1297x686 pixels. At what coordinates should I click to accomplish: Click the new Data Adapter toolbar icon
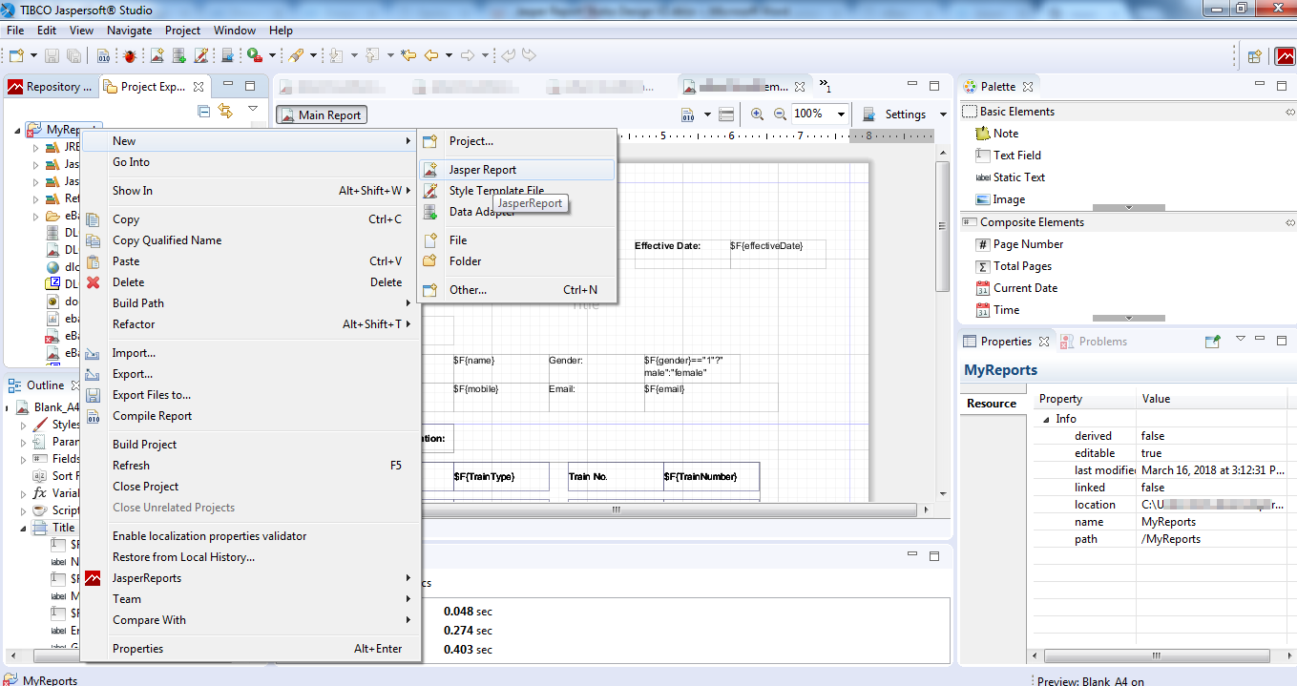pyautogui.click(x=179, y=56)
